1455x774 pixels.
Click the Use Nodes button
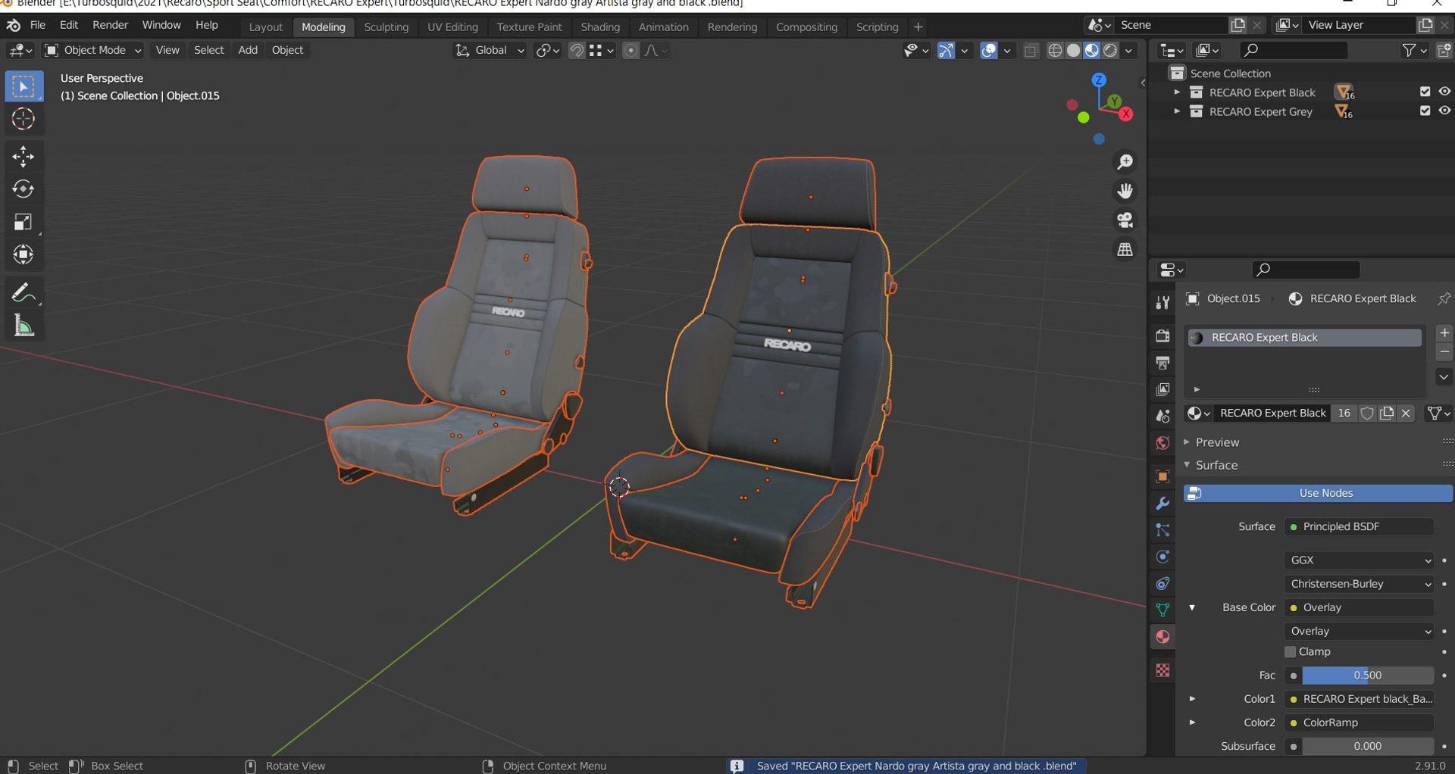coord(1318,493)
